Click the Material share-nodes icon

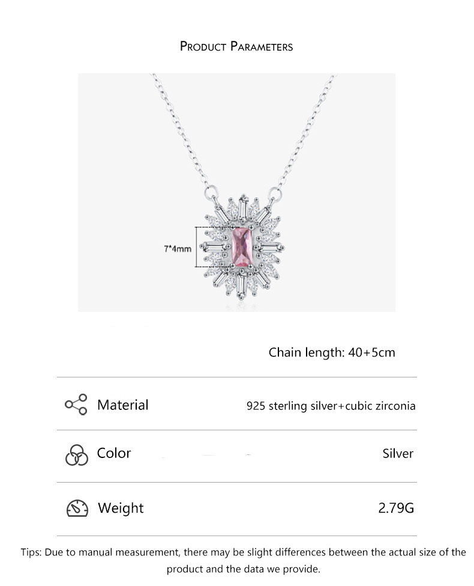[76, 404]
